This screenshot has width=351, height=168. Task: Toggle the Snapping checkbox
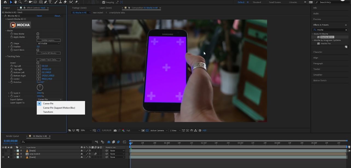pos(104,2)
